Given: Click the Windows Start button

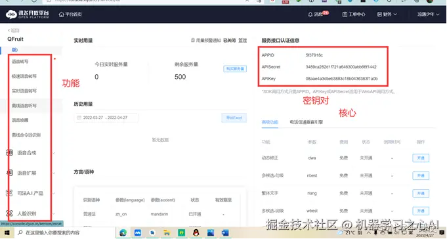Looking at the screenshot, I should point(7,232).
